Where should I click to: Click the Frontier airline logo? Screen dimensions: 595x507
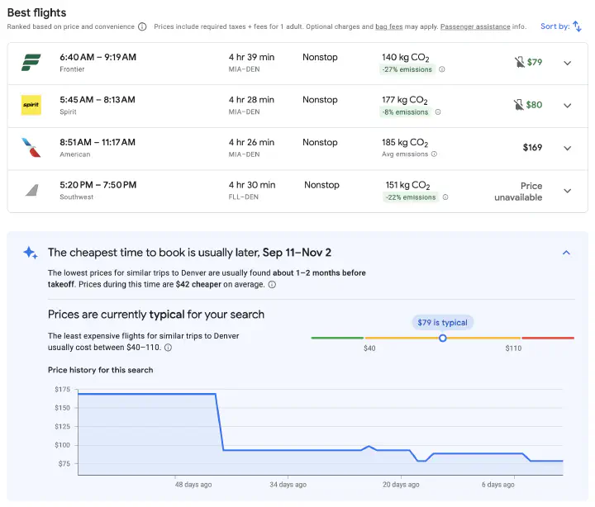click(31, 63)
